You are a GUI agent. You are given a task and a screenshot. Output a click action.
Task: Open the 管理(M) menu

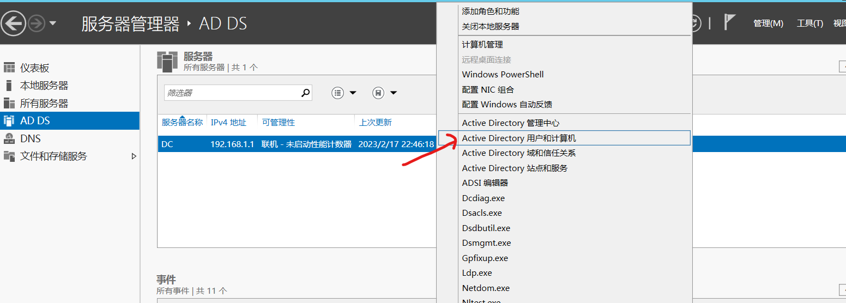(768, 23)
